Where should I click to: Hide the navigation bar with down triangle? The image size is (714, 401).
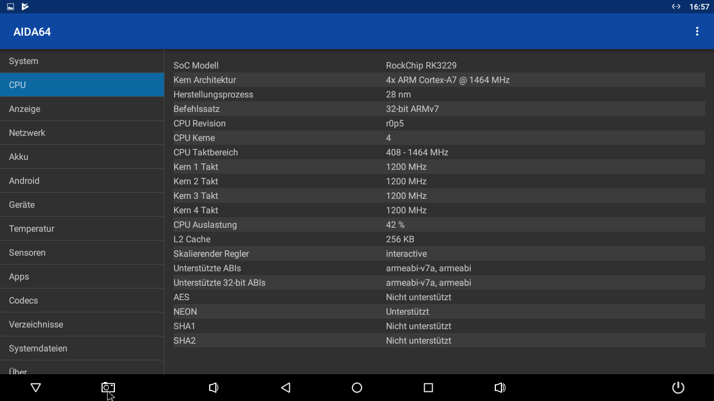click(36, 388)
